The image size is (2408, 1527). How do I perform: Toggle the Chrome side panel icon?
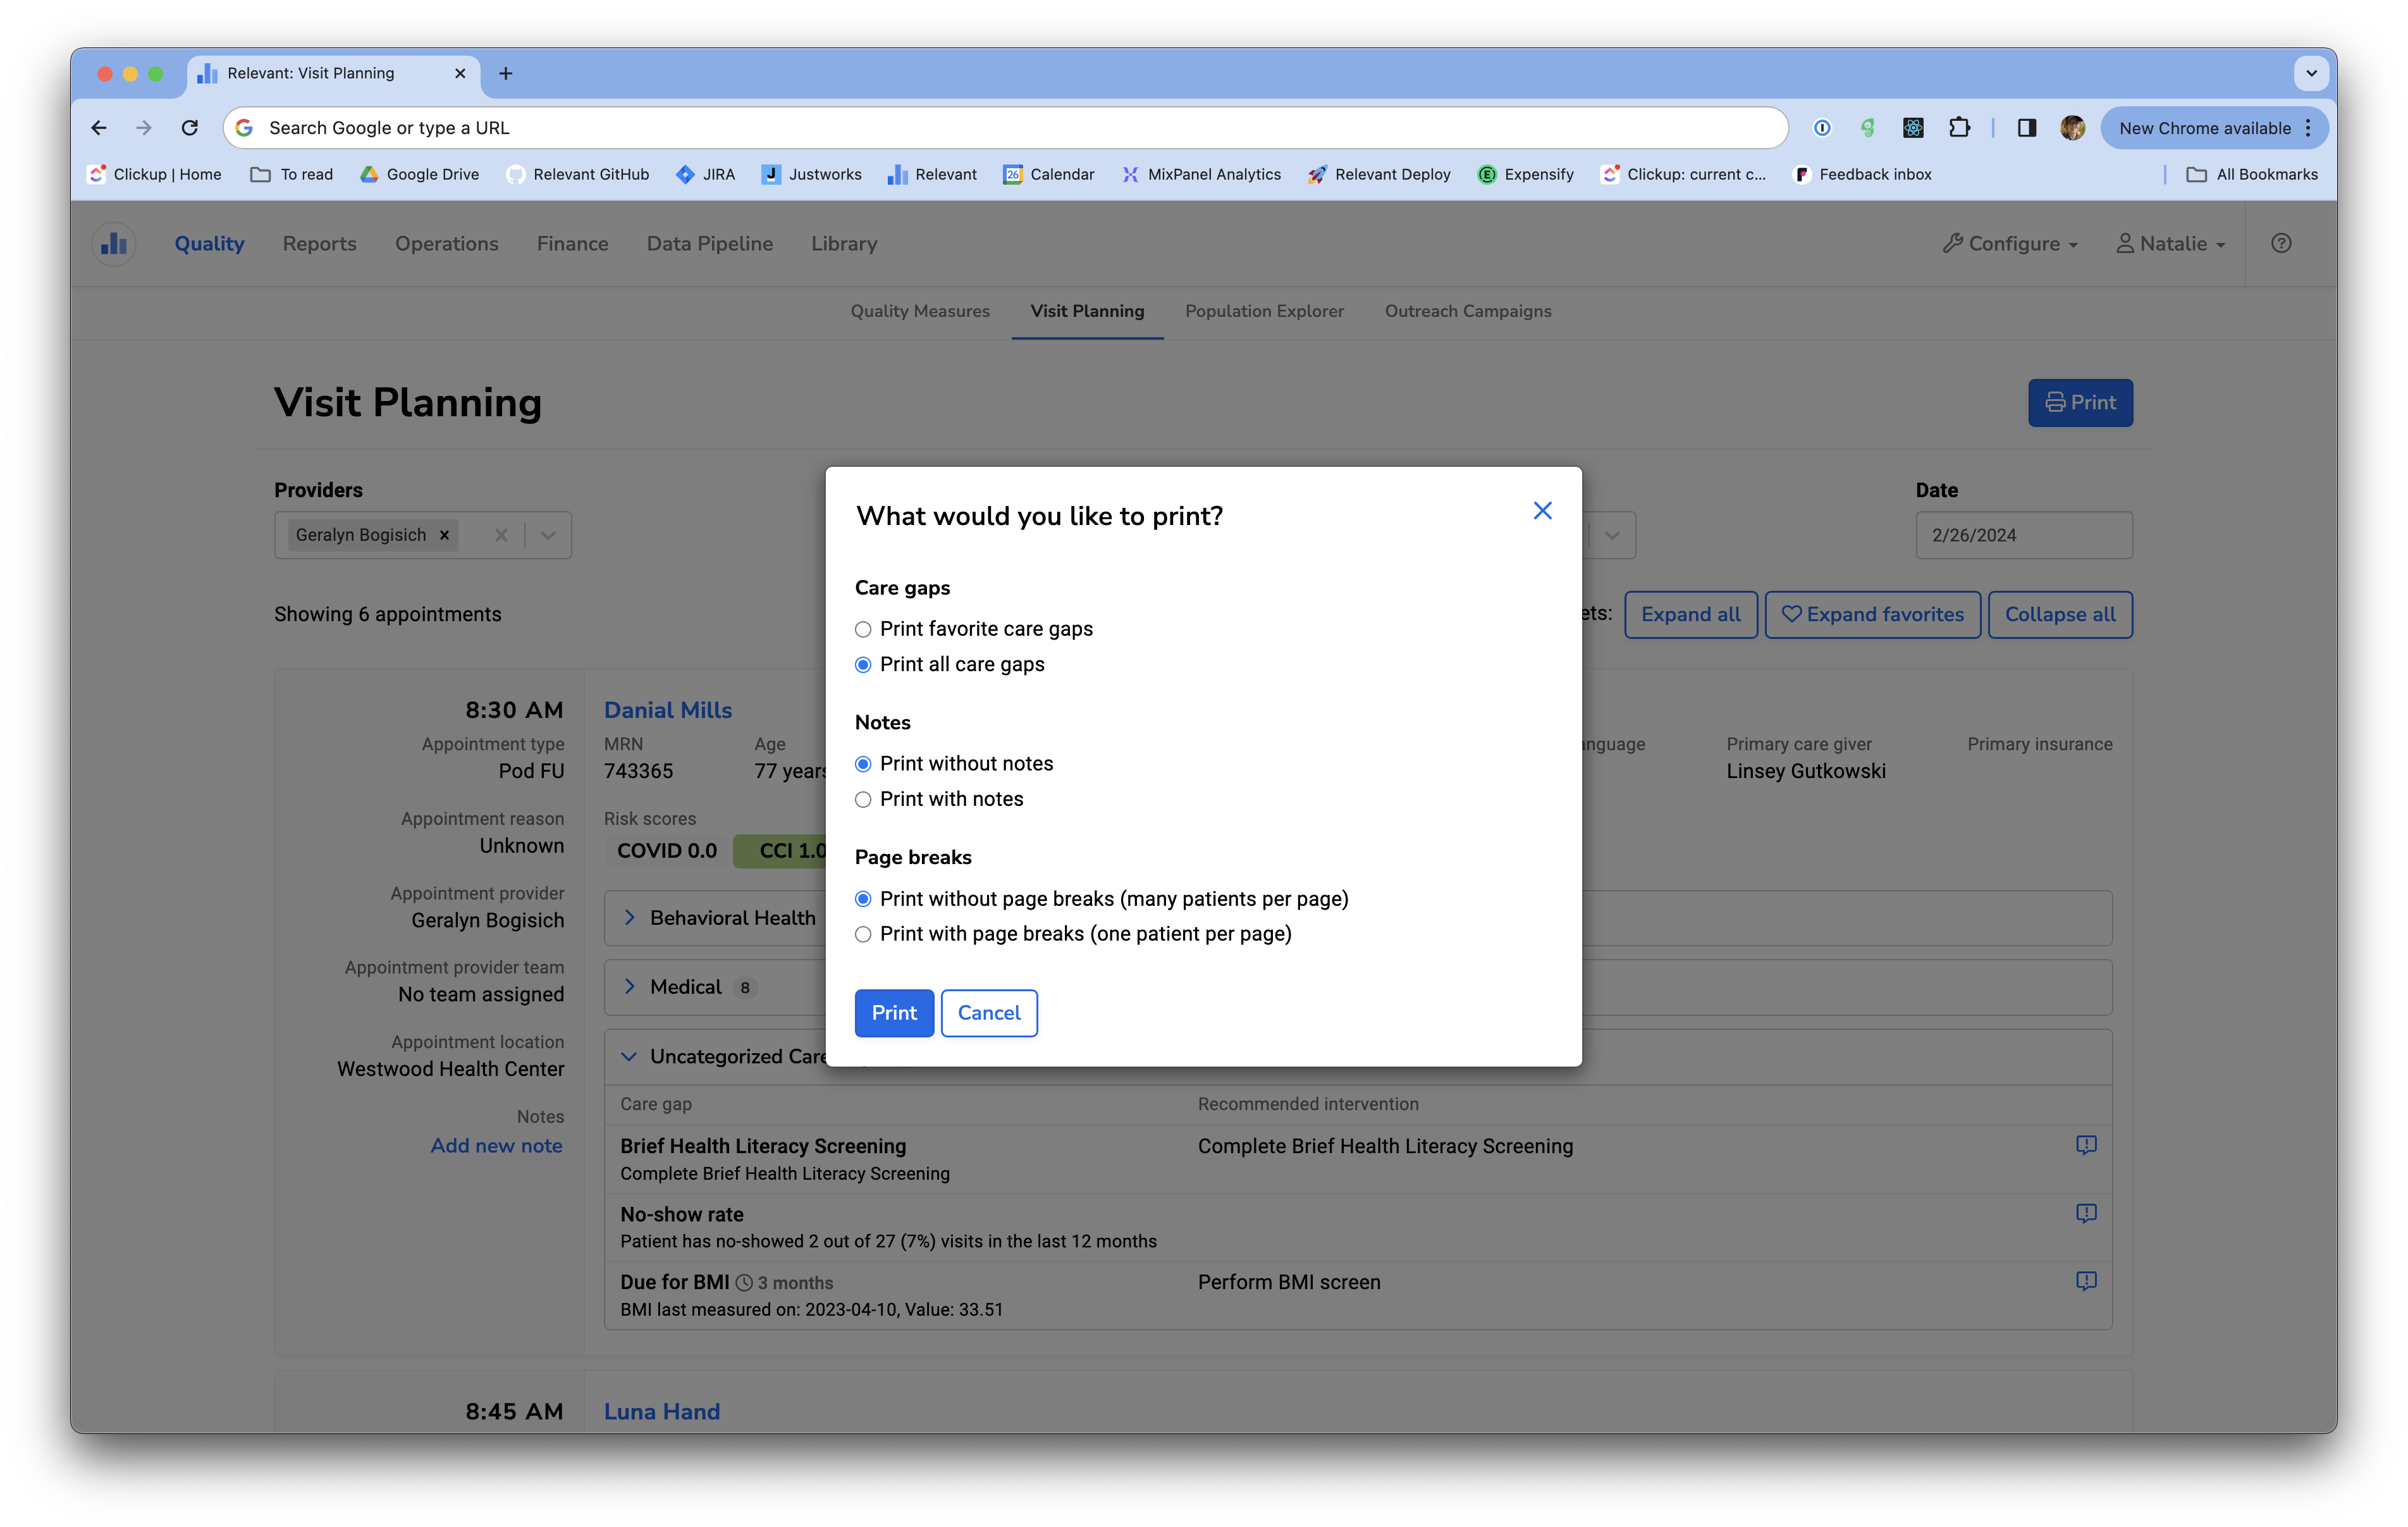2026,128
